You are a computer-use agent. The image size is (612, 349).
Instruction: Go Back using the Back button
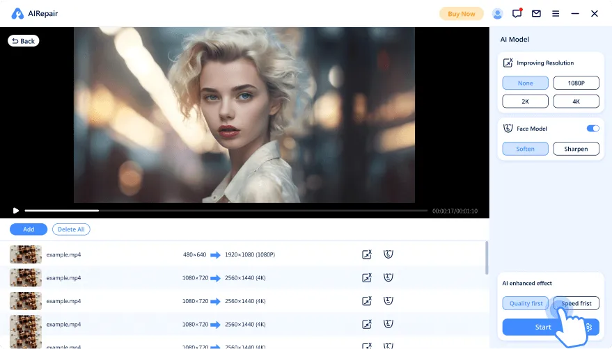pos(24,41)
